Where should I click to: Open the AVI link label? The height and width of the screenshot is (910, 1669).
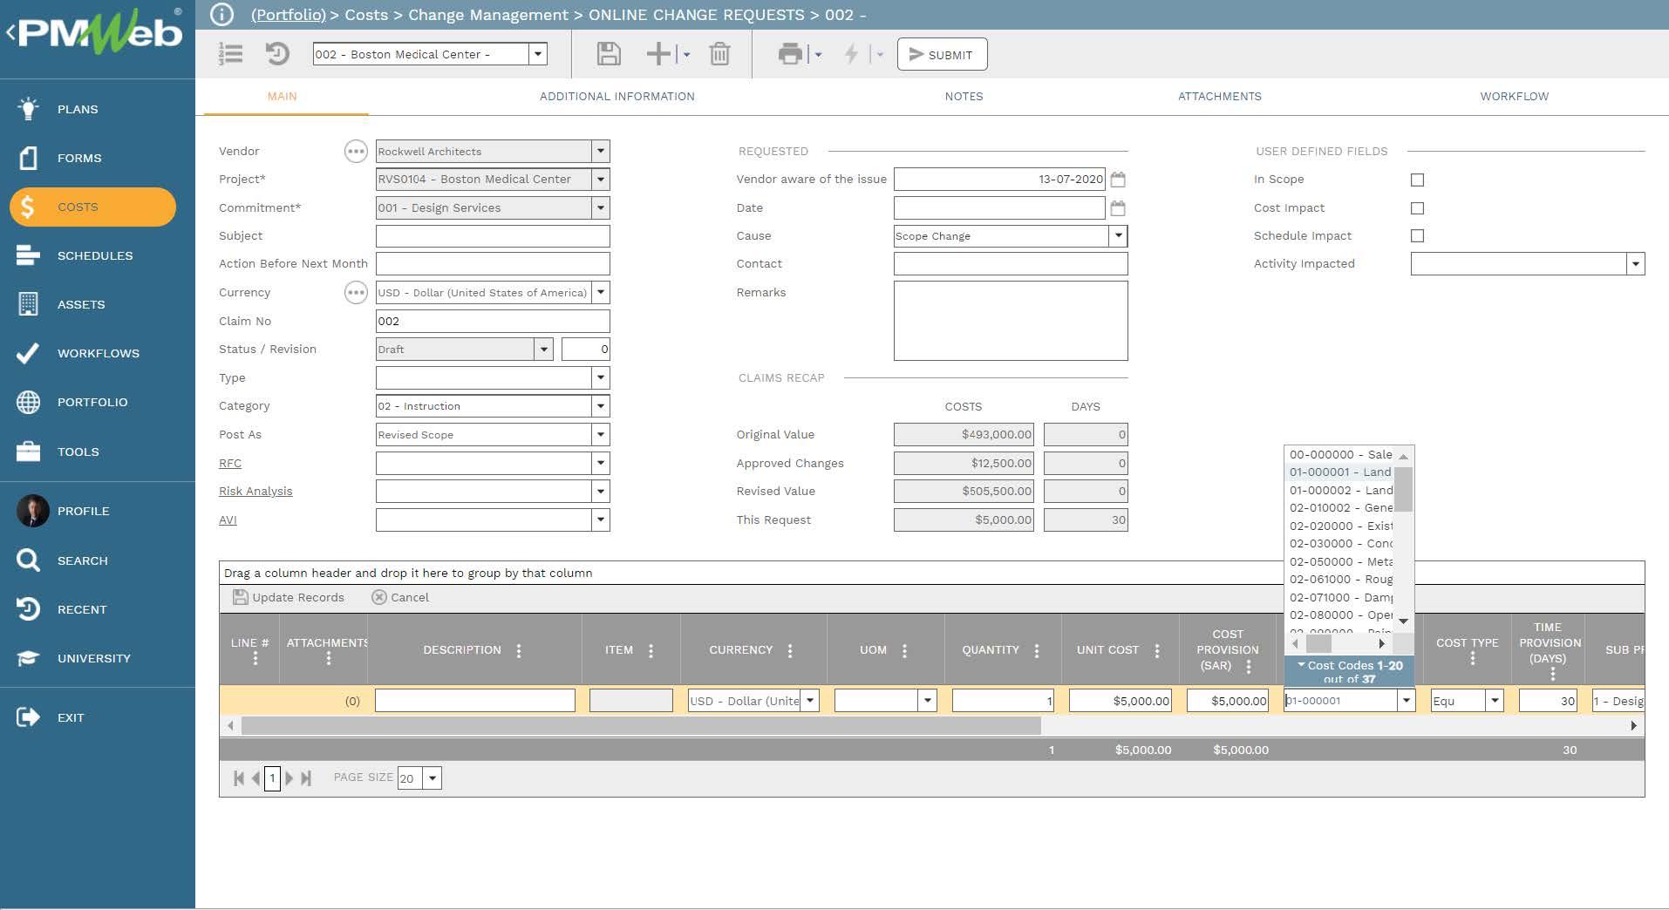click(x=228, y=520)
